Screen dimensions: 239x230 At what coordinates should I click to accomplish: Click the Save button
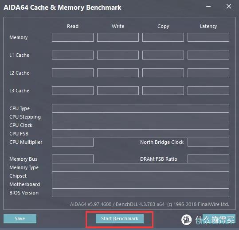tap(20, 218)
